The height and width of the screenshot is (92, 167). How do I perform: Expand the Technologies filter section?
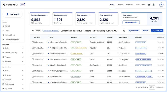tap(13, 84)
